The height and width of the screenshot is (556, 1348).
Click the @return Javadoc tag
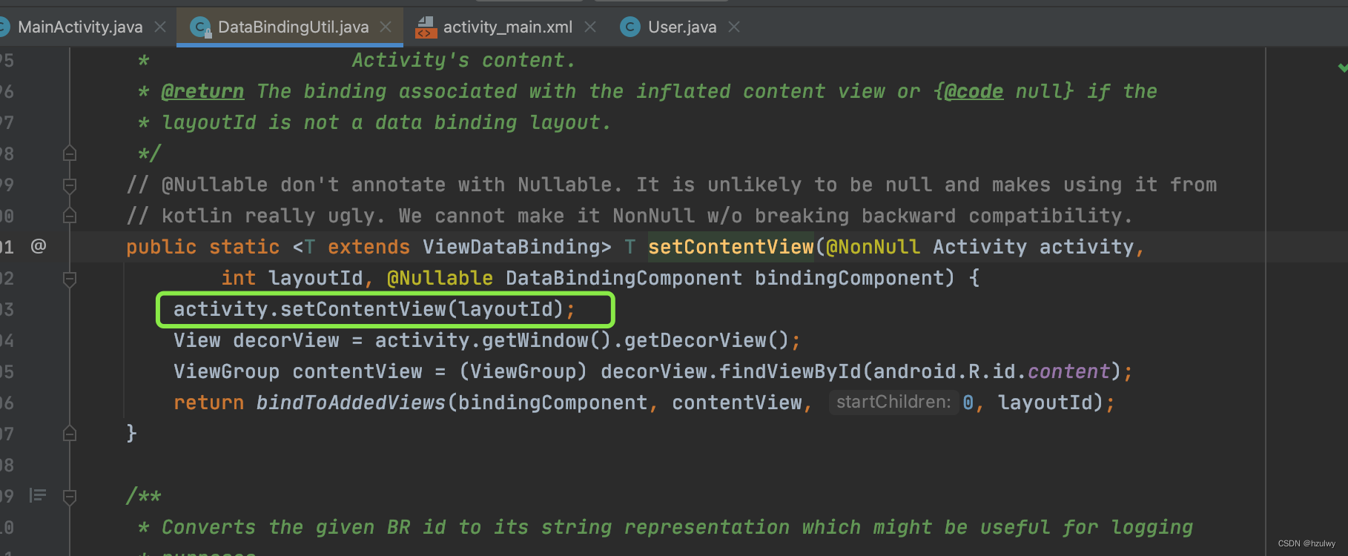coord(202,91)
